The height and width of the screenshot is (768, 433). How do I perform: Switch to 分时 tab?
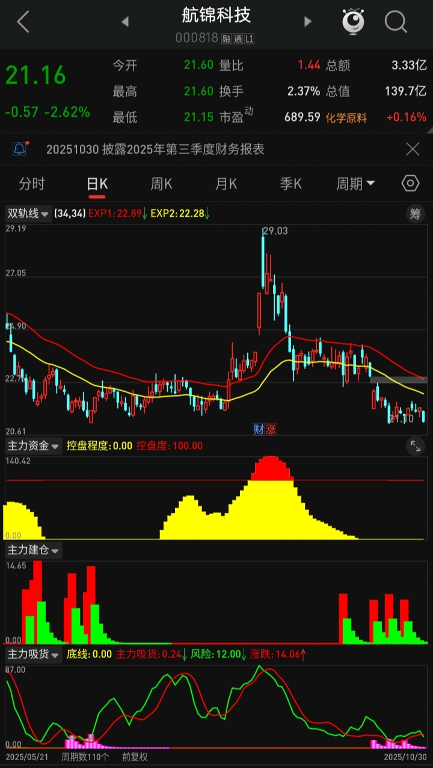[x=32, y=184]
